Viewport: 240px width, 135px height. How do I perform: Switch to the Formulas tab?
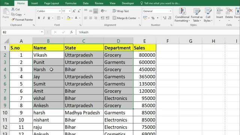(x=71, y=3)
